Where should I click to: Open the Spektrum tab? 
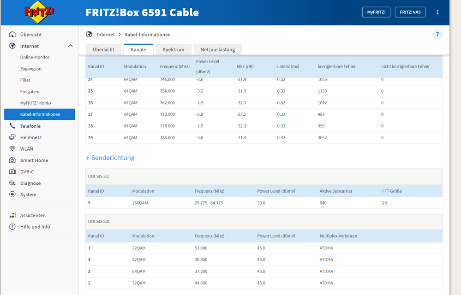click(174, 50)
